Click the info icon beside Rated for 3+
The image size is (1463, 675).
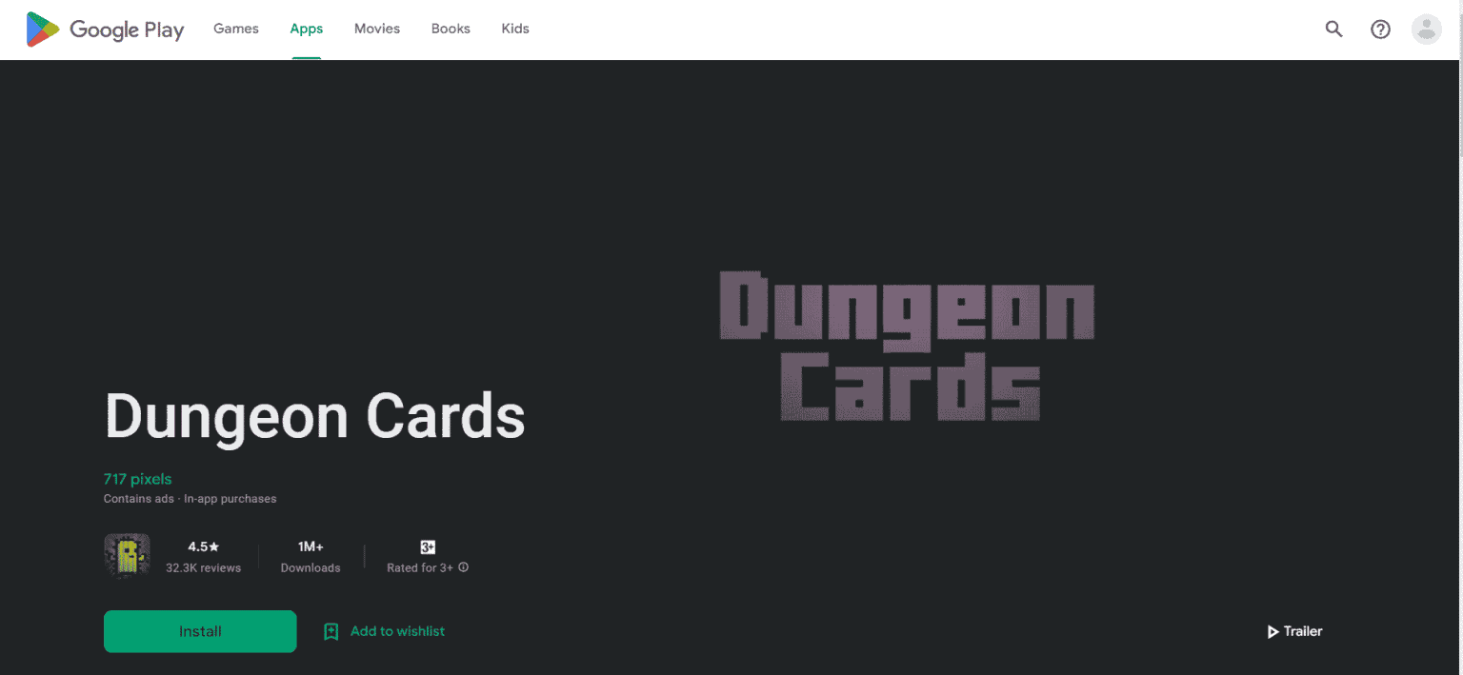click(464, 567)
